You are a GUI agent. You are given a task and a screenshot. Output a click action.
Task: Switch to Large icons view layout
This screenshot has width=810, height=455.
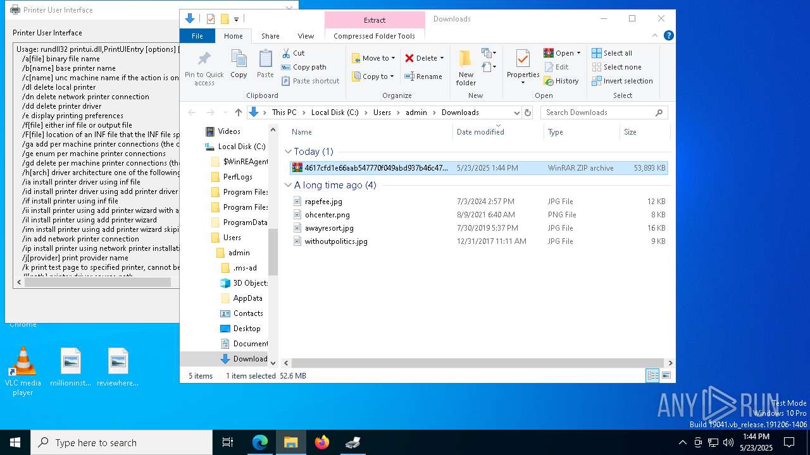pyautogui.click(x=666, y=375)
